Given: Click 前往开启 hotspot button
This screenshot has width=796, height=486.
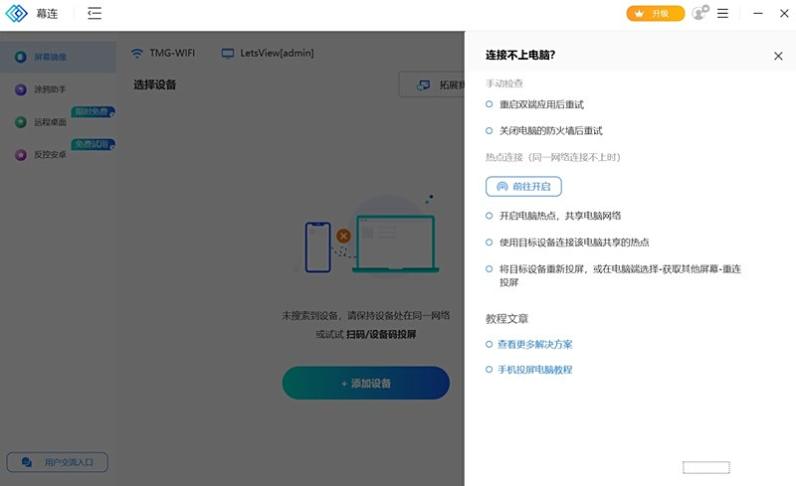Looking at the screenshot, I should coord(523,187).
